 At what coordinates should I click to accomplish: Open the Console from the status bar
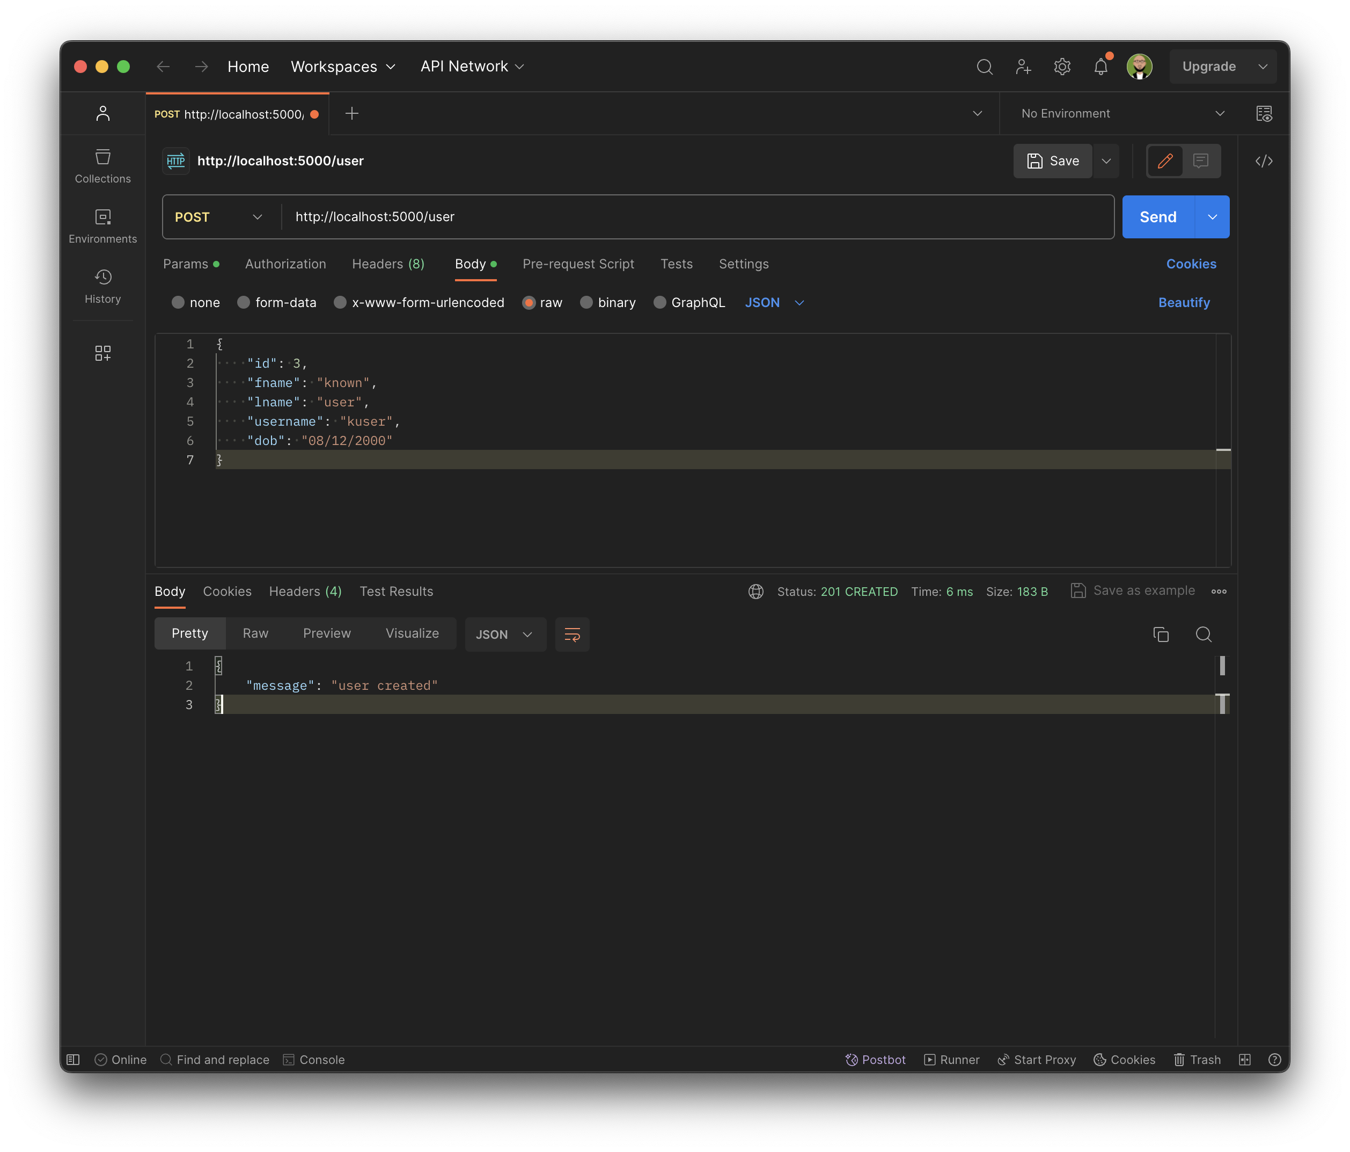(314, 1060)
